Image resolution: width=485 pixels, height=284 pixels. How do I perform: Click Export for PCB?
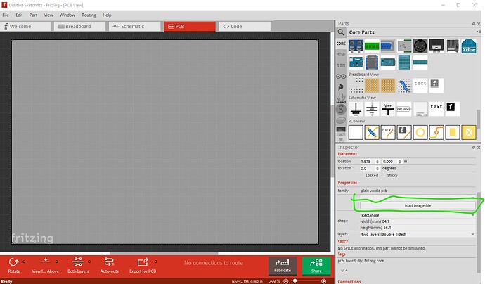point(143,266)
